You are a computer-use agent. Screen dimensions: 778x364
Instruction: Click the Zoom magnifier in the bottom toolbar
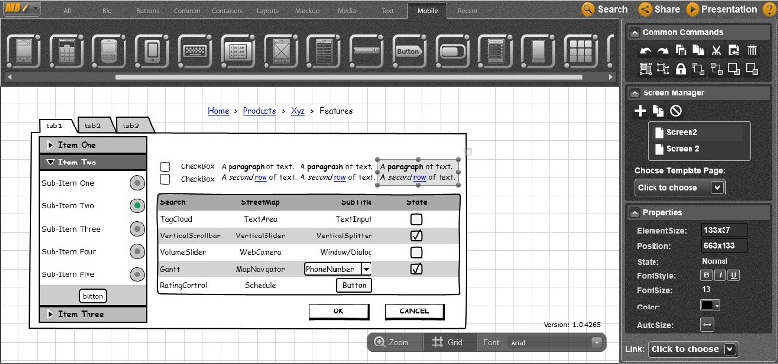point(380,343)
